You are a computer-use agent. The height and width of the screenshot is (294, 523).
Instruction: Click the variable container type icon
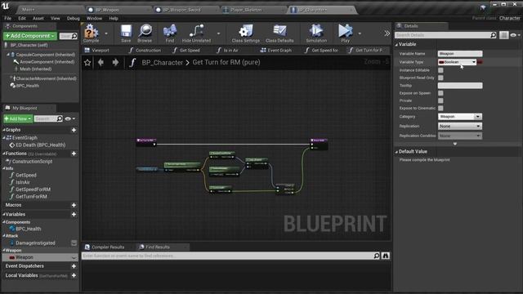tap(480, 62)
